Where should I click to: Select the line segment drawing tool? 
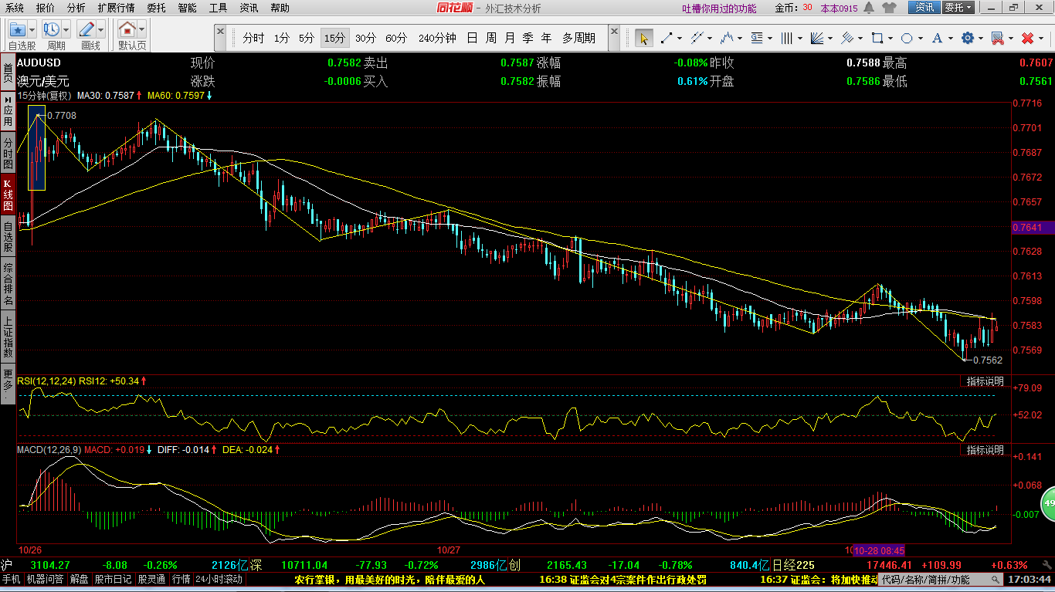[x=667, y=38]
